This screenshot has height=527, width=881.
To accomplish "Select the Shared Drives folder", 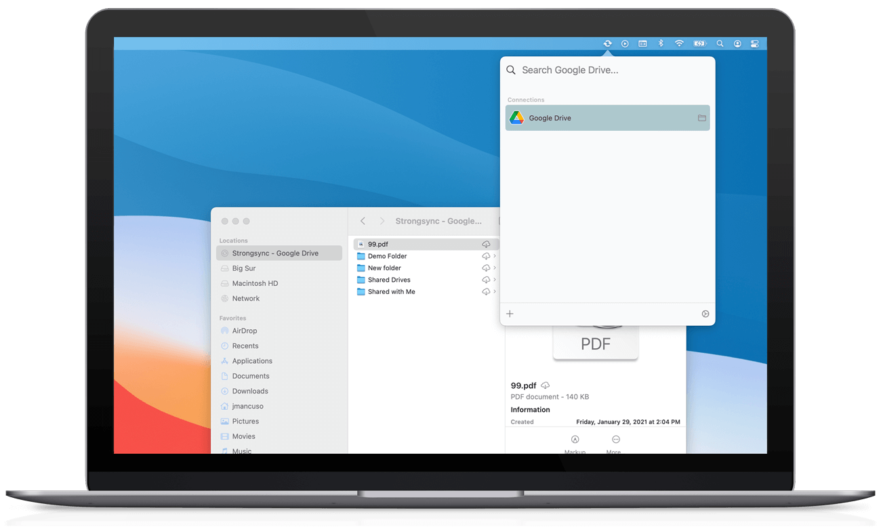I will (426, 280).
